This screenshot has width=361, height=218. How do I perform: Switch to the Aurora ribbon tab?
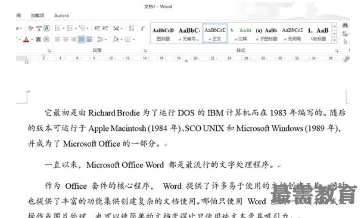point(61,15)
